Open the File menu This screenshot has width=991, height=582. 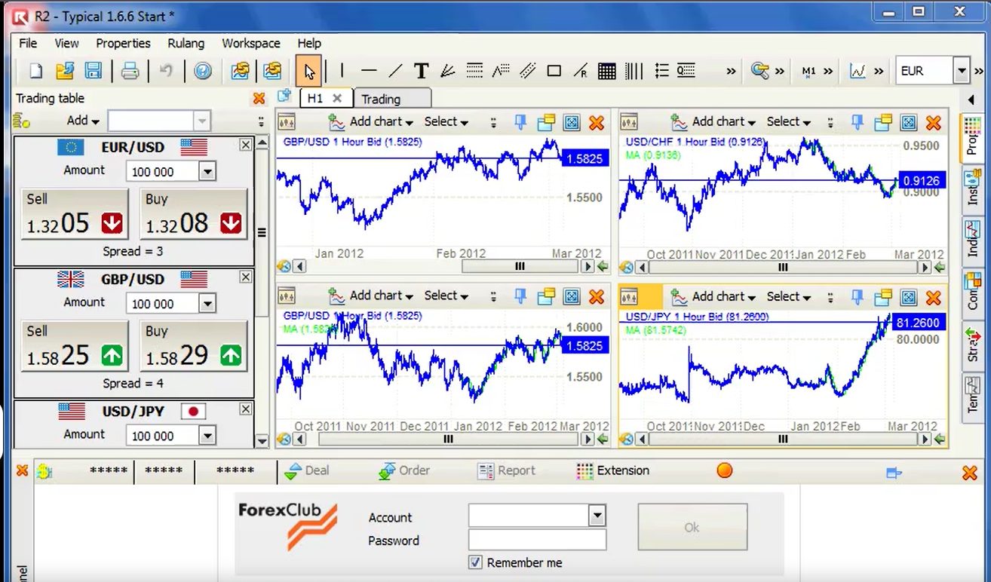(28, 44)
